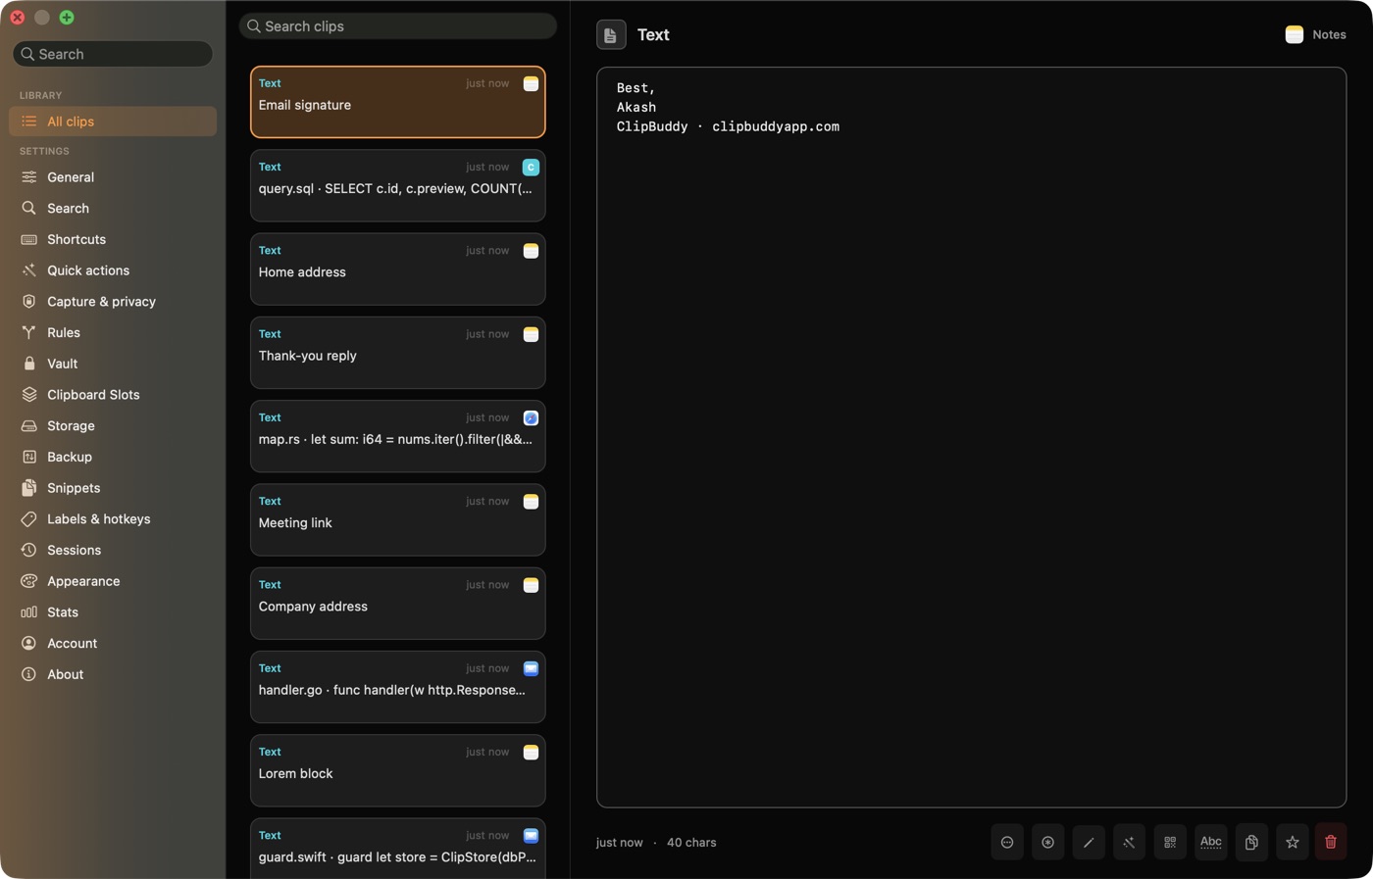Select the Home address clip
Viewport: 1373px width, 879px height.
(398, 269)
